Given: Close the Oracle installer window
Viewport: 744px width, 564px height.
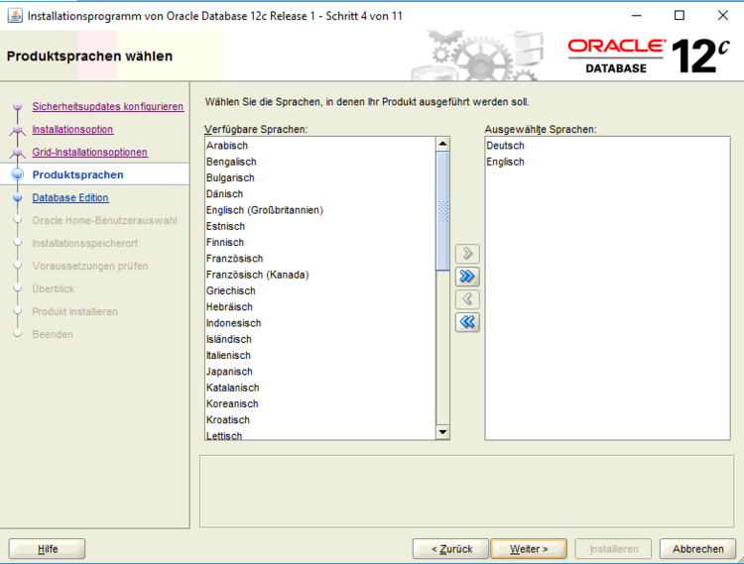Looking at the screenshot, I should coord(722,16).
